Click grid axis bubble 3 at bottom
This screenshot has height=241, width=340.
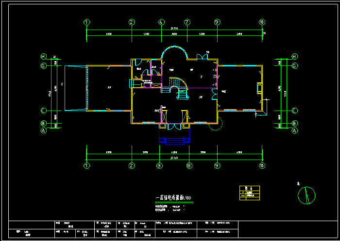pyautogui.click(x=159, y=165)
